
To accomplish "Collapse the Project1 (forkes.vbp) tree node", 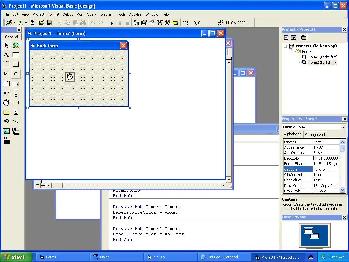I will tap(285, 46).
